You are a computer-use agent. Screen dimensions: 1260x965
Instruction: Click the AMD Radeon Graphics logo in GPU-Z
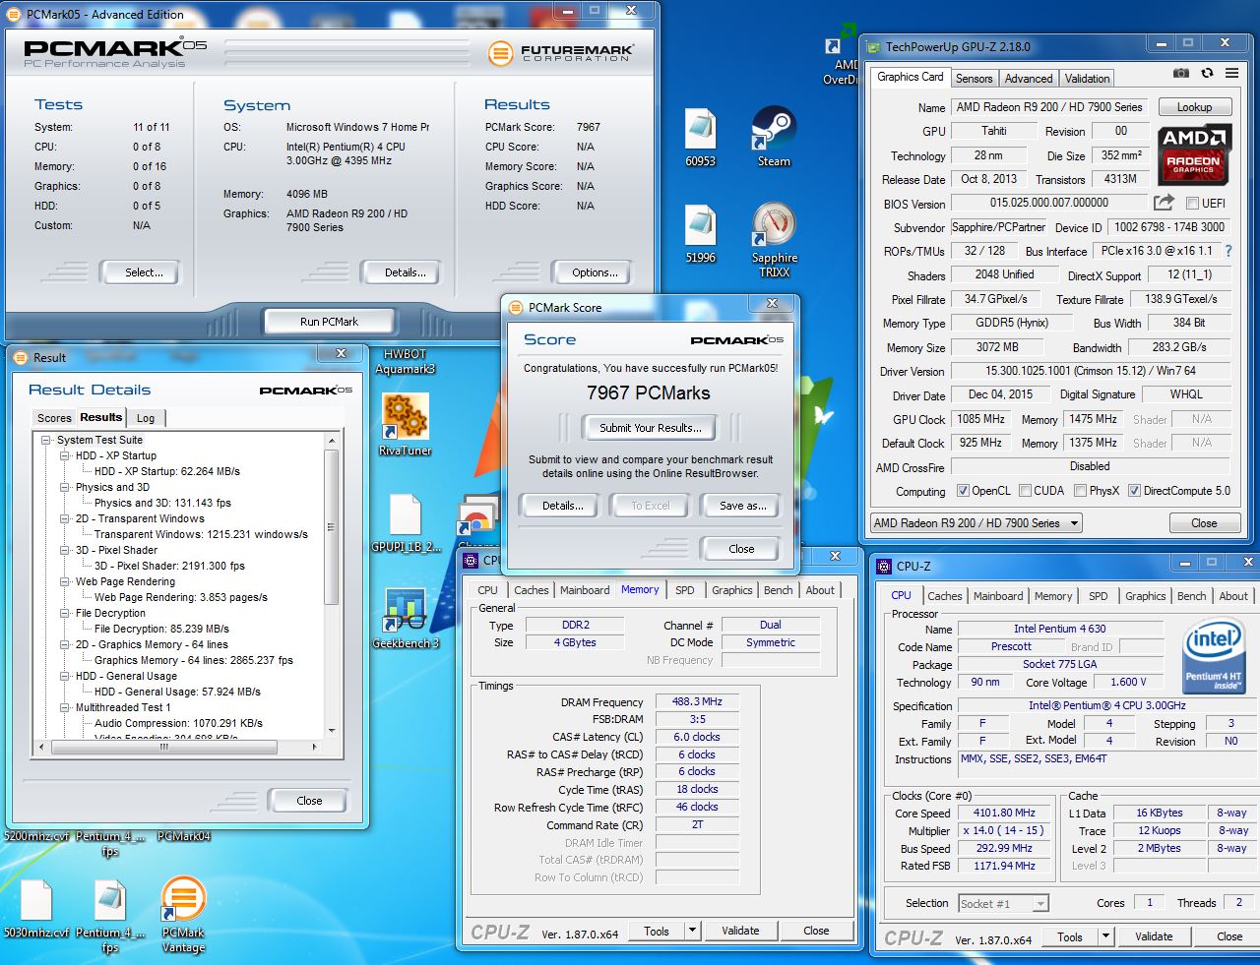(x=1194, y=155)
